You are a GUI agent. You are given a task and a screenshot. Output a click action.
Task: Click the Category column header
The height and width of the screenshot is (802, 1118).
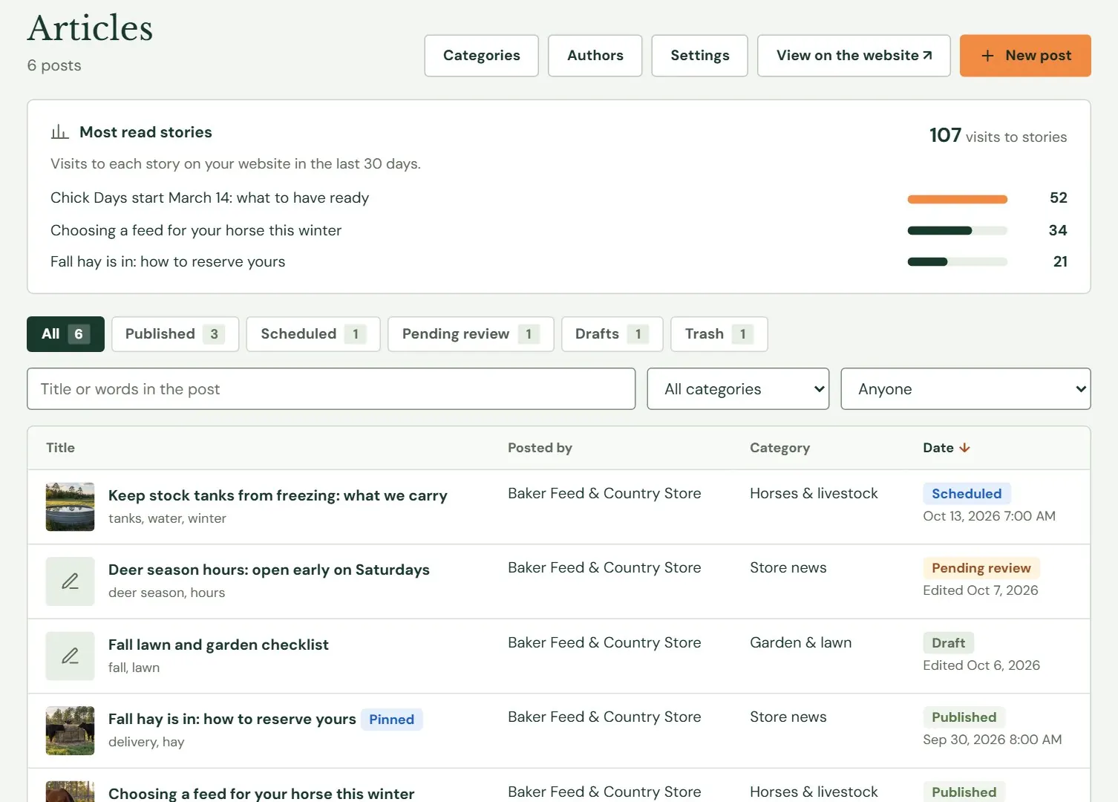tap(779, 448)
